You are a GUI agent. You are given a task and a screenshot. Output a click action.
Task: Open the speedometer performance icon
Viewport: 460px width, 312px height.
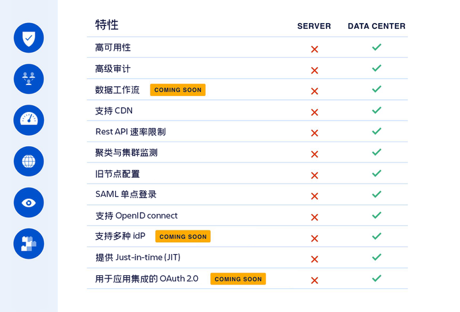click(x=29, y=120)
